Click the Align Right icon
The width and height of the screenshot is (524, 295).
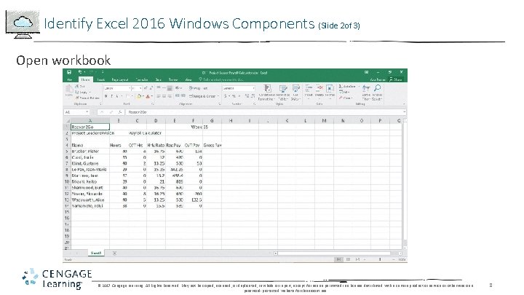point(170,96)
